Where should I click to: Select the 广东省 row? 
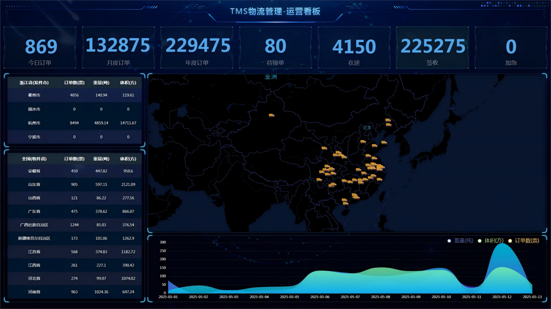tap(74, 211)
